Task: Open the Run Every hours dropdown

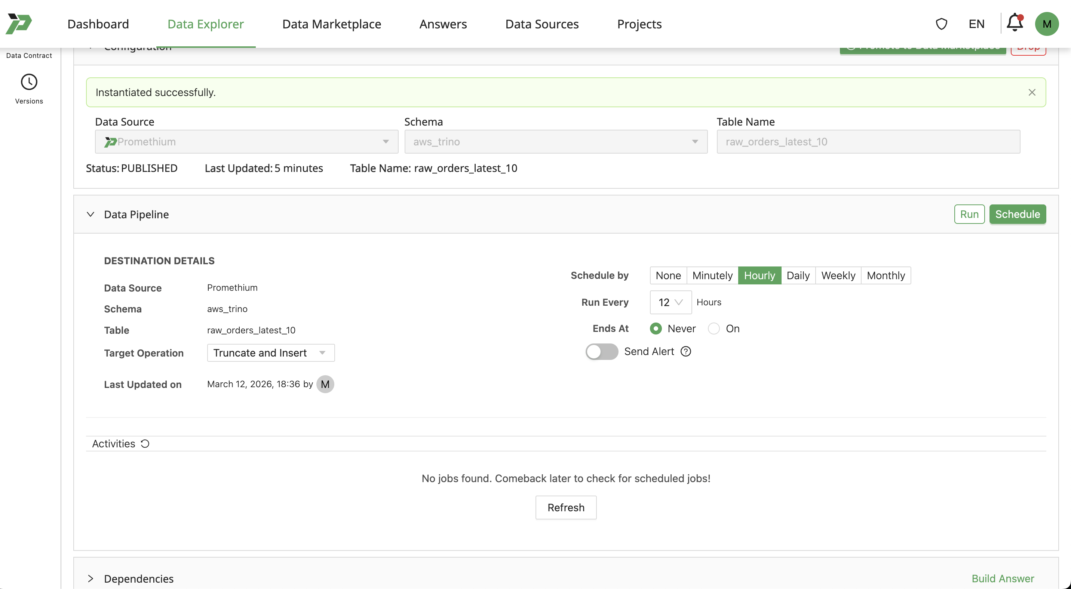Action: [670, 302]
